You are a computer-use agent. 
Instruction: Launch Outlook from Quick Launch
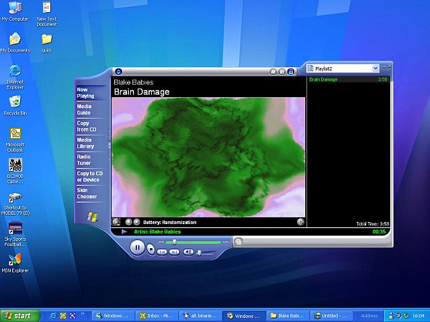pyautogui.click(x=62, y=316)
